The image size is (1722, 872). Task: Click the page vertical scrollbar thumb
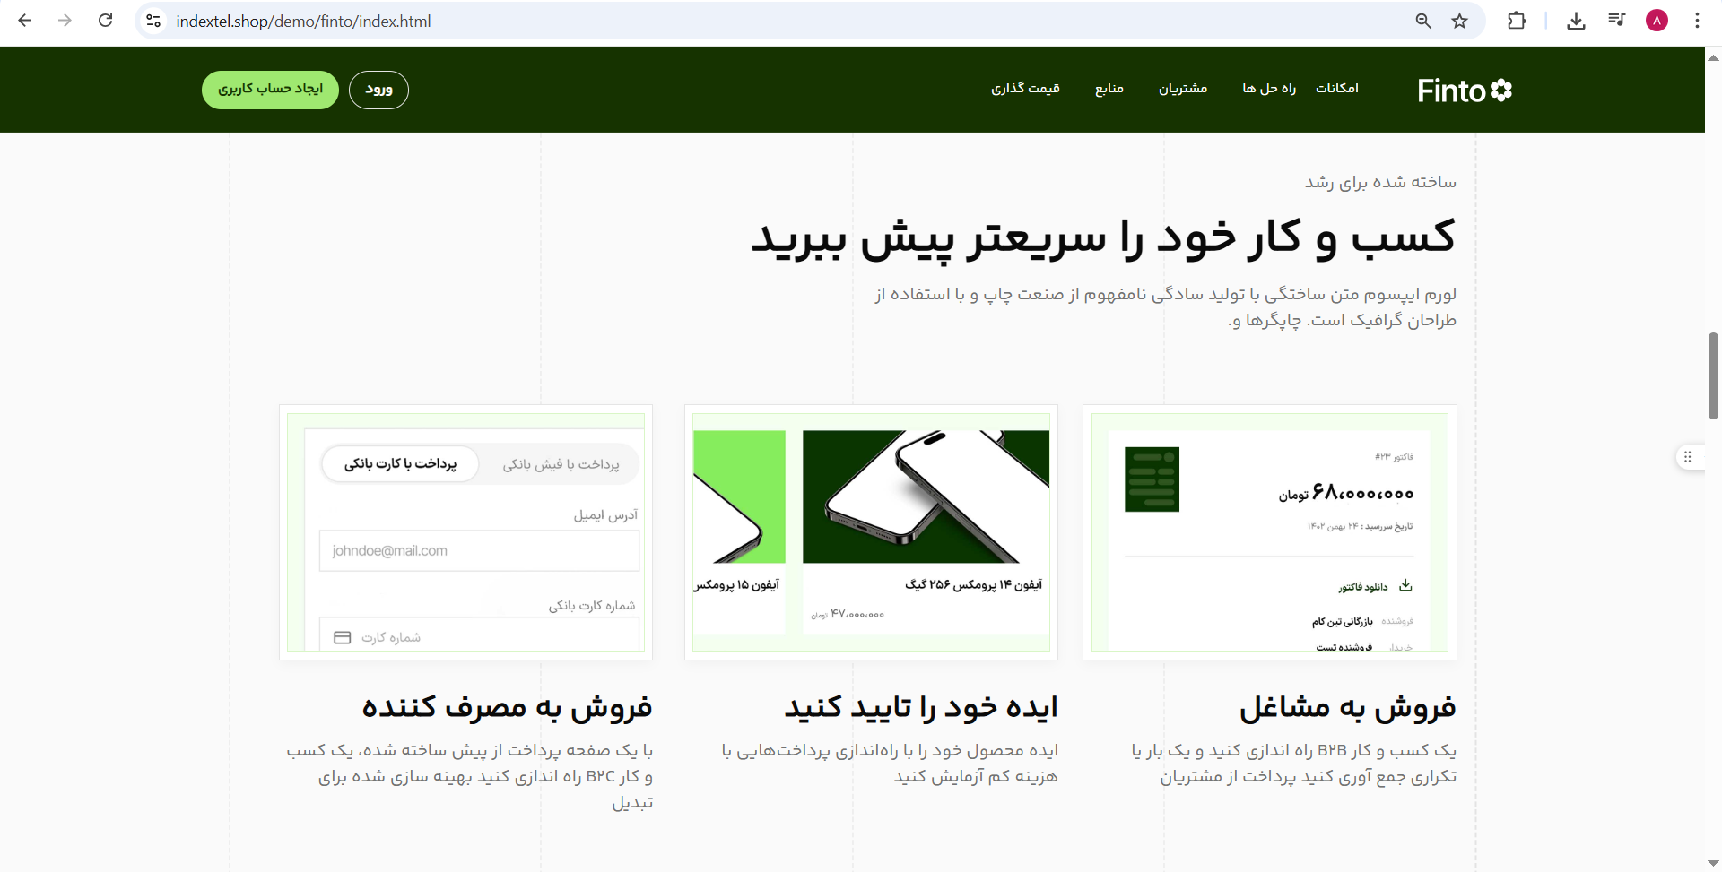1713,376
